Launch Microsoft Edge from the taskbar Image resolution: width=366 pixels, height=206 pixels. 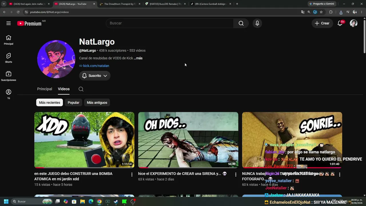[91, 201]
